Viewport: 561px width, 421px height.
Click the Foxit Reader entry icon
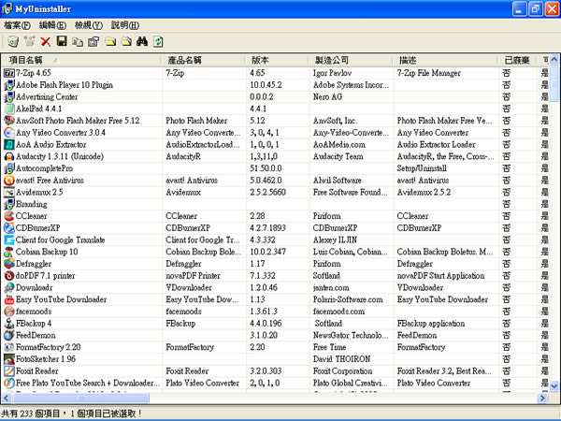pos(9,371)
